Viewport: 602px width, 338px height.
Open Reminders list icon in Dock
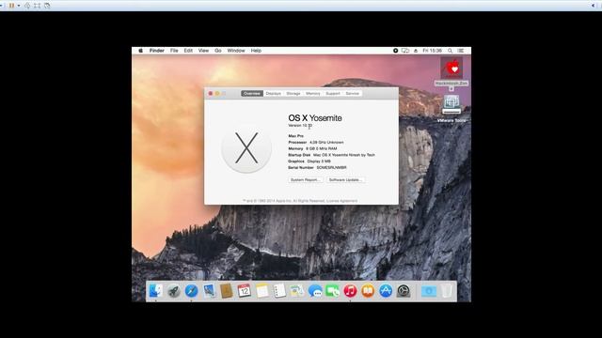(279, 291)
